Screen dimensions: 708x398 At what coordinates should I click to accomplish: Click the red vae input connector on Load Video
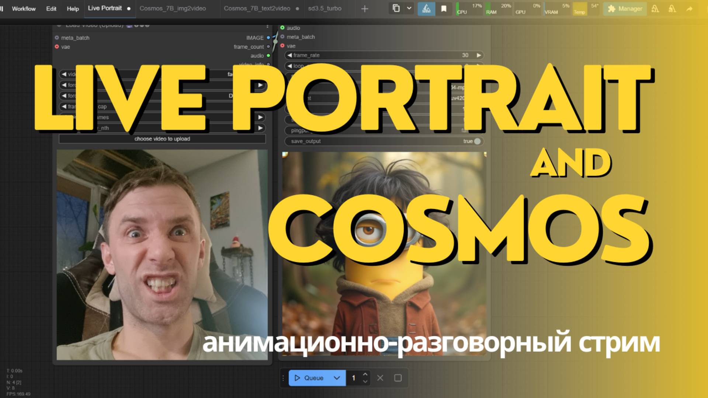[x=57, y=47]
